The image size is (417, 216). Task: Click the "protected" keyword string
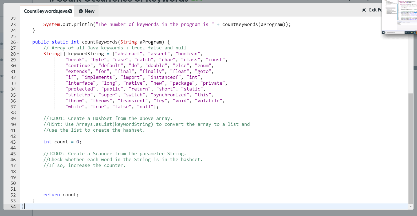point(81,89)
